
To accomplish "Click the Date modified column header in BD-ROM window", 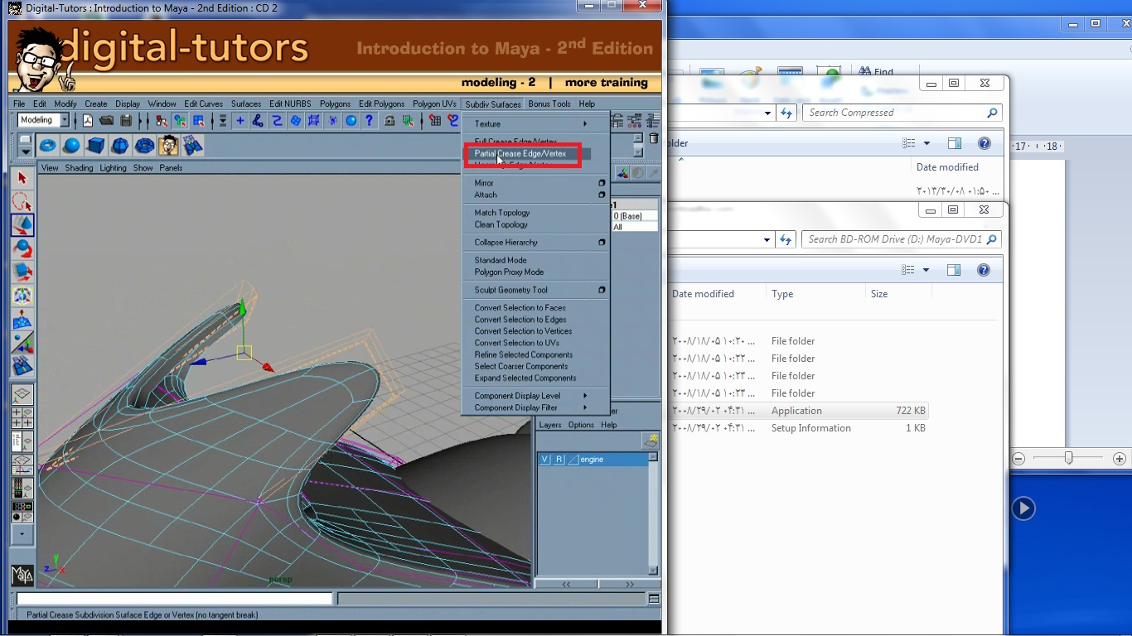I will click(703, 294).
